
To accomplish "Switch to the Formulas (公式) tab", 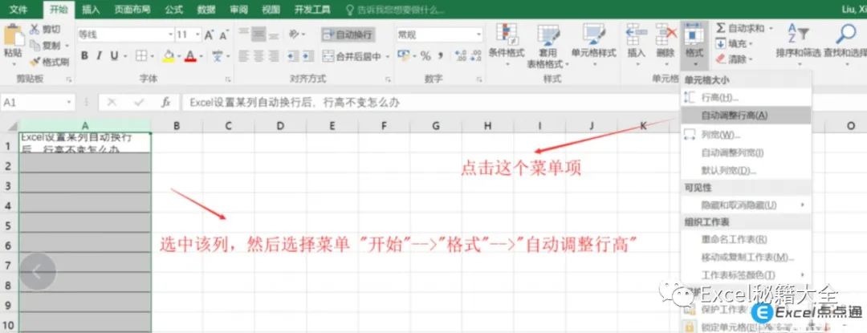I will tap(173, 10).
